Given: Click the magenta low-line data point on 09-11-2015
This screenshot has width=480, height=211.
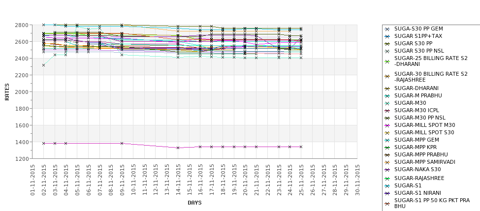Looking at the screenshot, I should click(x=122, y=143).
